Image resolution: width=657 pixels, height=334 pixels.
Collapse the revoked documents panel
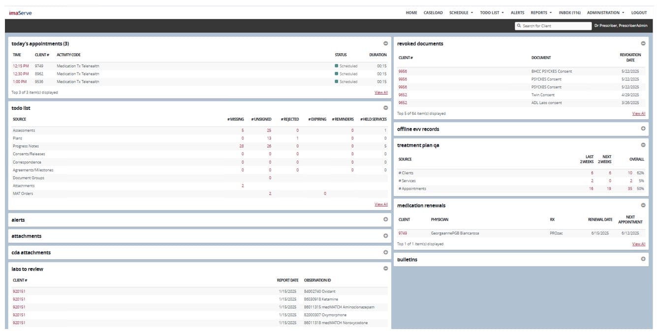coord(643,43)
